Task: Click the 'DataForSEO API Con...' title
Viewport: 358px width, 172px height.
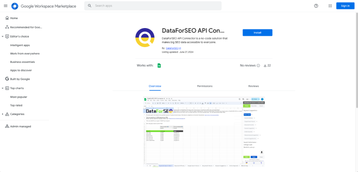Action: 193,31
